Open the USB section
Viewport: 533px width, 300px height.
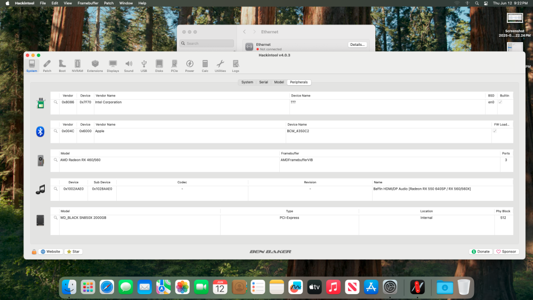[144, 66]
